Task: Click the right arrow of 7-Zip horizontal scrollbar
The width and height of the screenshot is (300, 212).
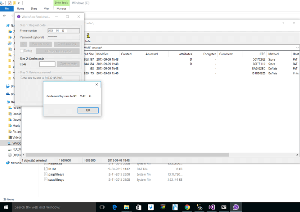Action: (297, 155)
